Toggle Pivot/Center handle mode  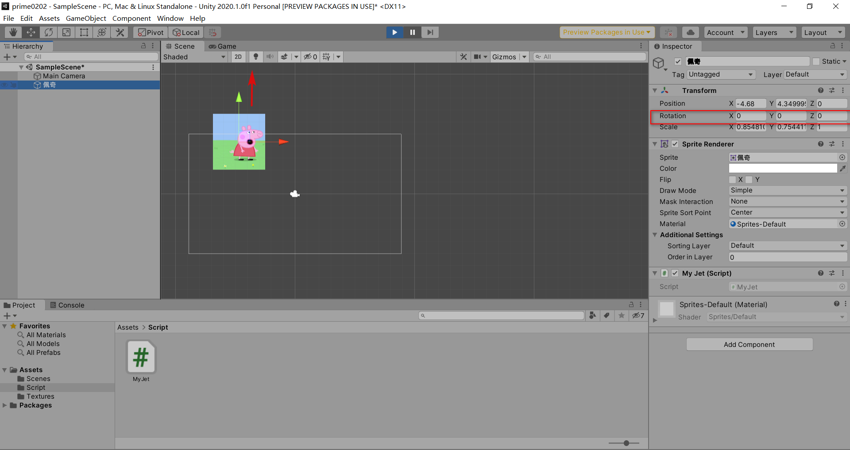(151, 32)
